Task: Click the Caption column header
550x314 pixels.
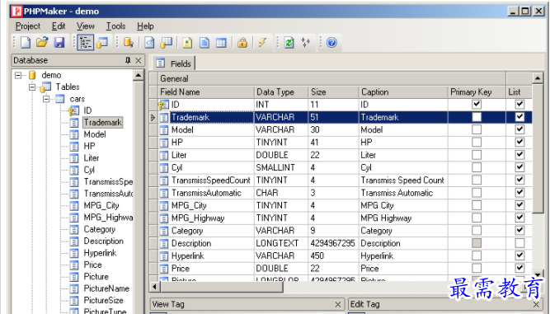Action: [403, 91]
